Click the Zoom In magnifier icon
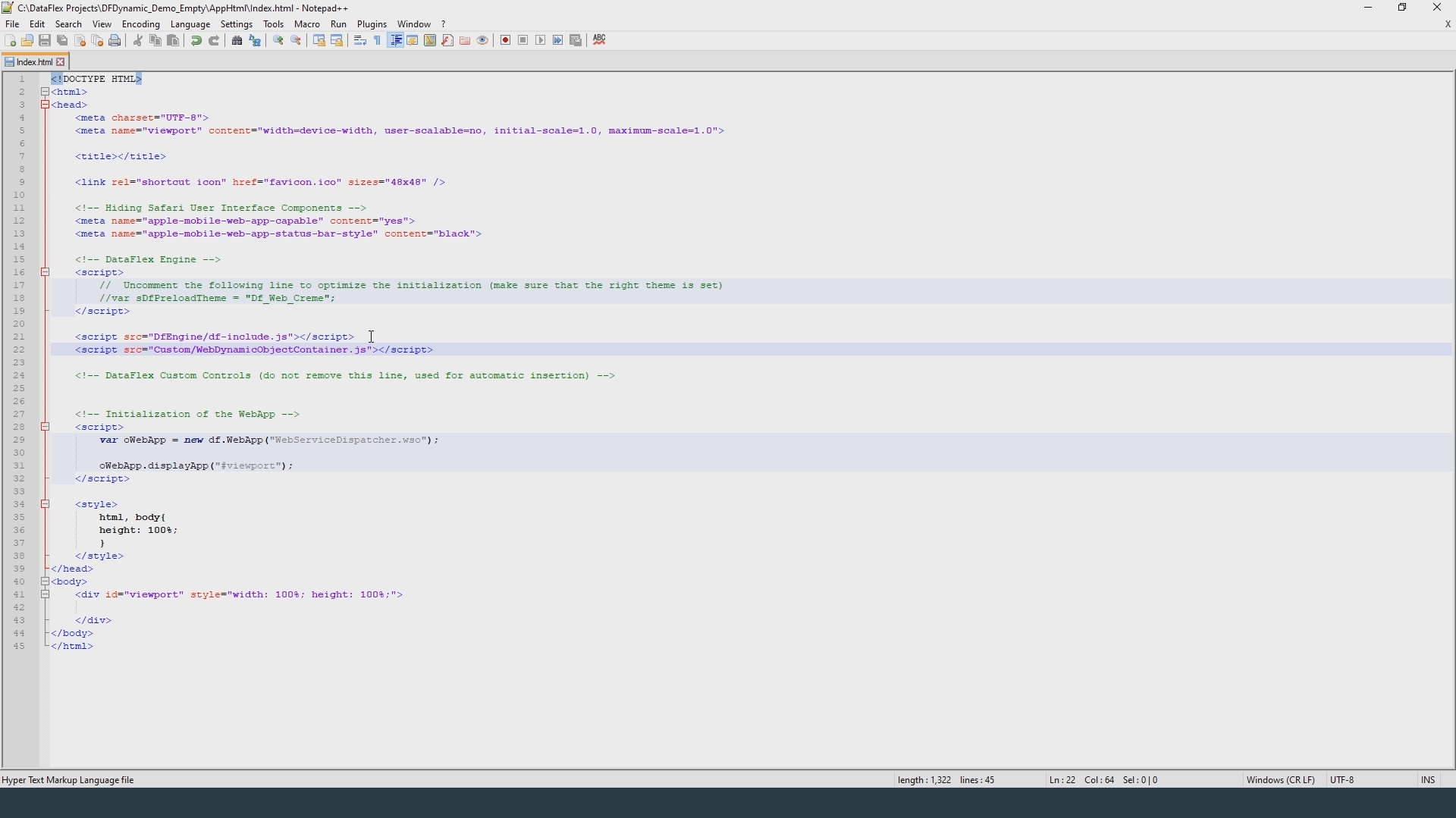1456x818 pixels. click(279, 41)
